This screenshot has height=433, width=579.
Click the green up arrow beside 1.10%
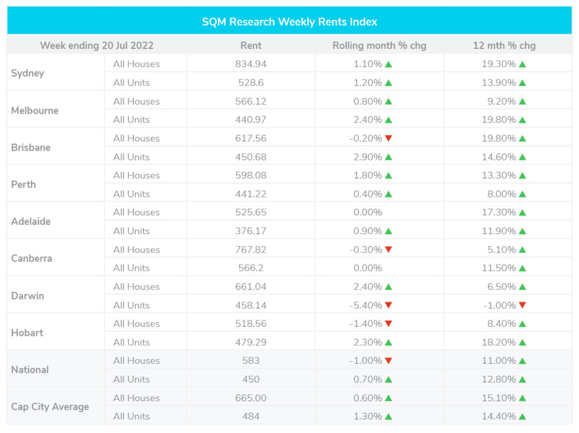tap(388, 64)
